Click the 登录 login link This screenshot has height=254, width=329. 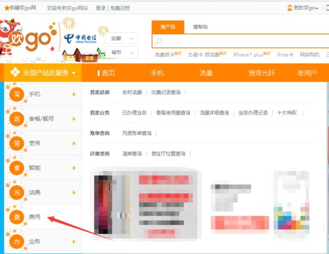(x=100, y=8)
